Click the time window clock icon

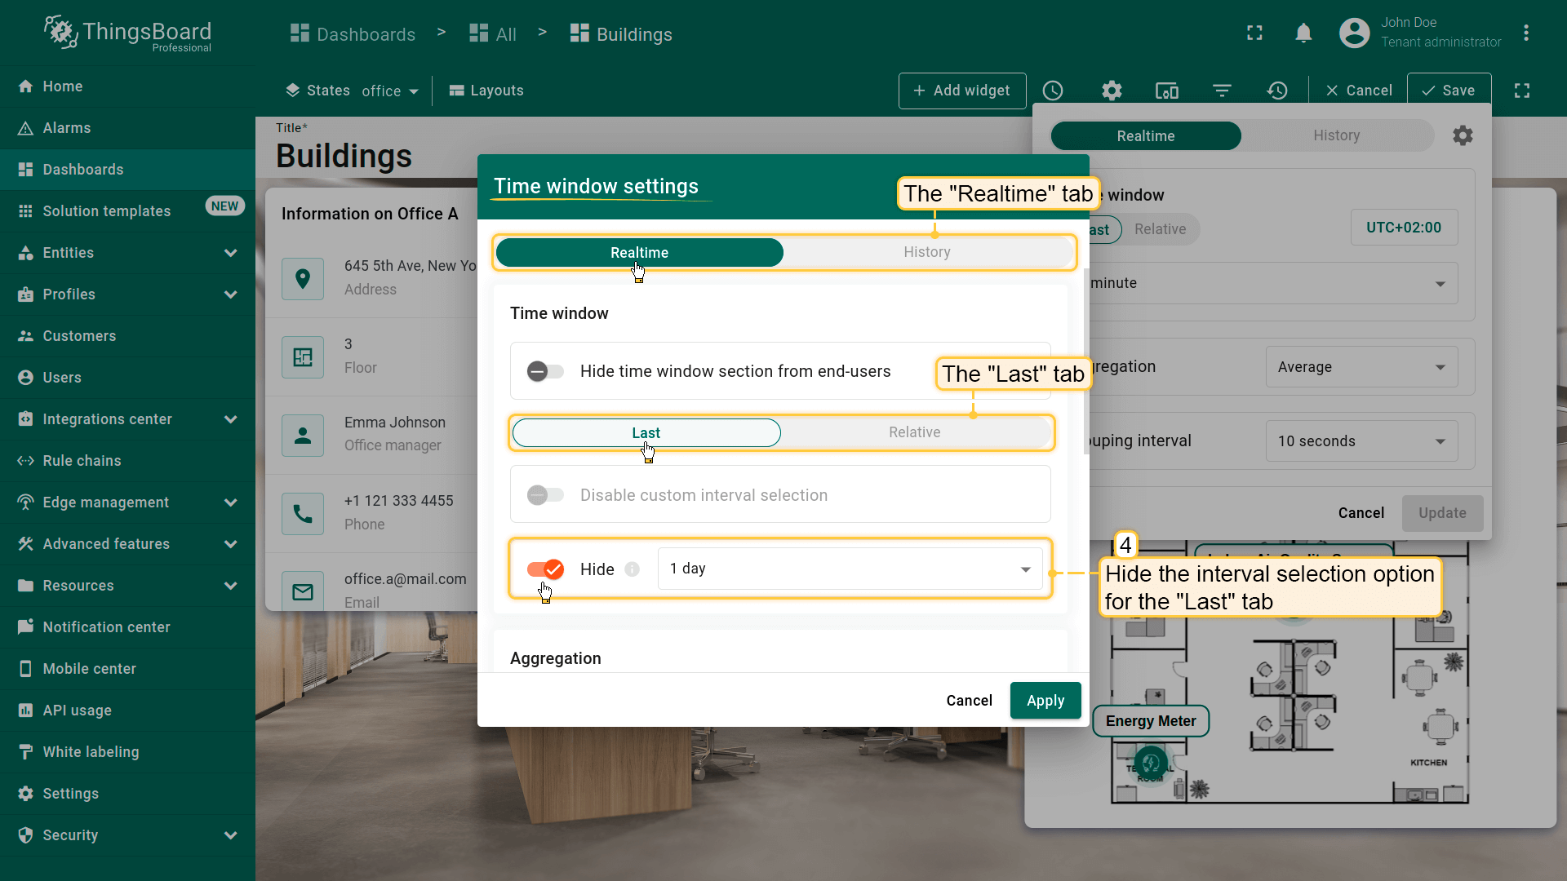[x=1053, y=91]
